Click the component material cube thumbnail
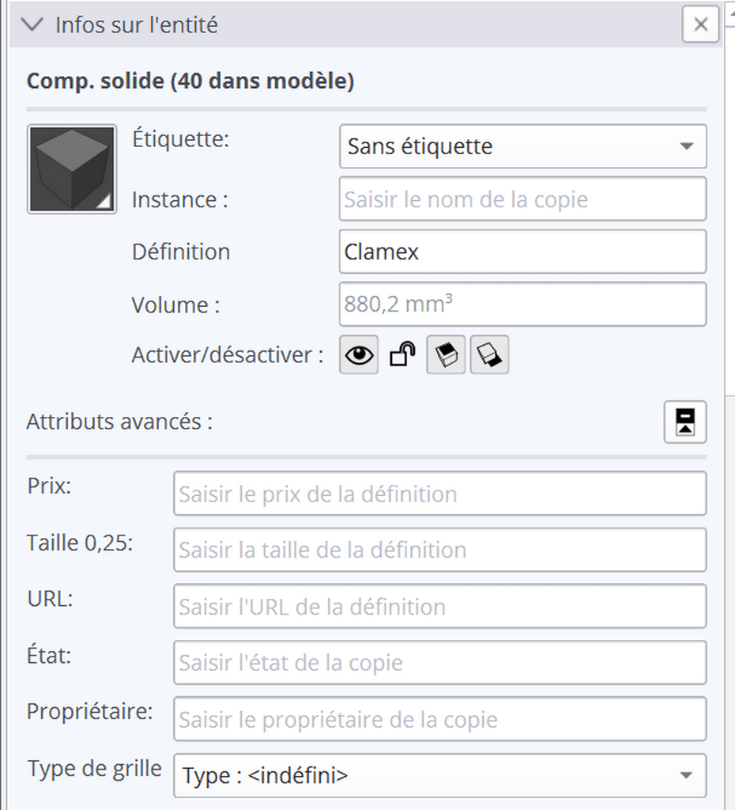The image size is (735, 810). coord(72,169)
